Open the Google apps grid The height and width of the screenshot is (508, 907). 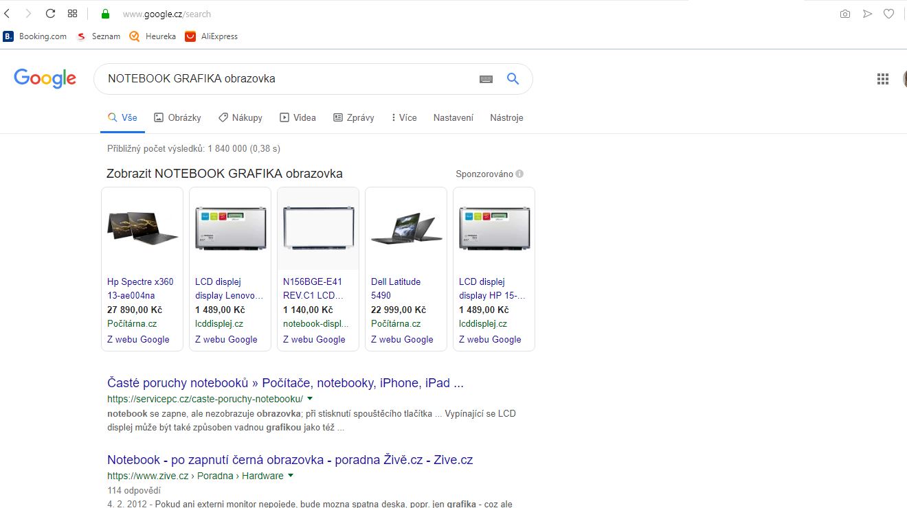tap(883, 79)
